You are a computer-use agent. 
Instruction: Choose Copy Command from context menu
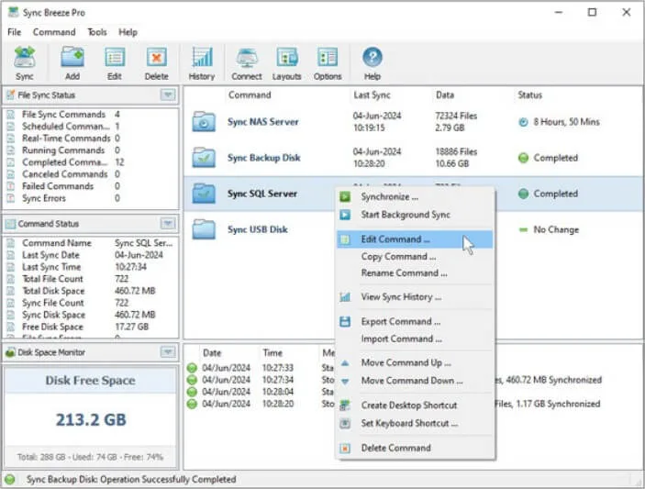[415, 257]
